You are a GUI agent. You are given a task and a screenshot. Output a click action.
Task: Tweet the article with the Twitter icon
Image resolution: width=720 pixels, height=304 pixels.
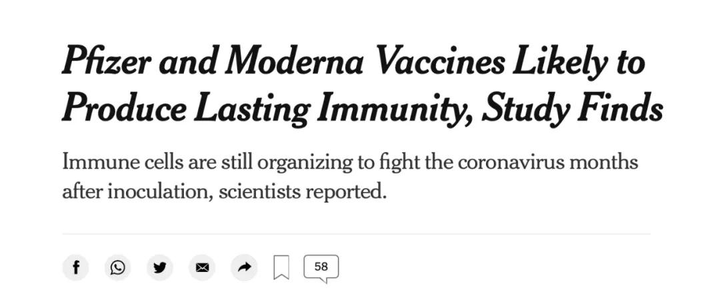(x=160, y=267)
